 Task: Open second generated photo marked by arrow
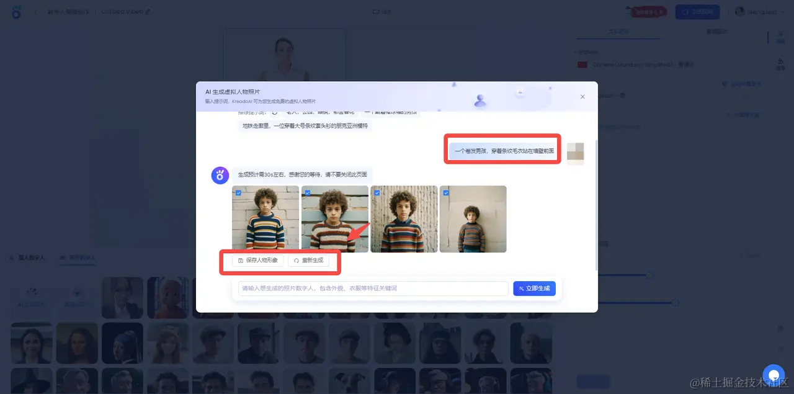(335, 219)
